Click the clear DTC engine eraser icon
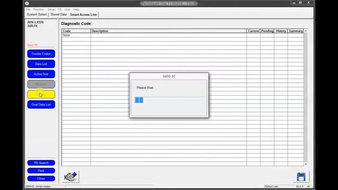Viewport: 338px width, 190px height. [71, 177]
